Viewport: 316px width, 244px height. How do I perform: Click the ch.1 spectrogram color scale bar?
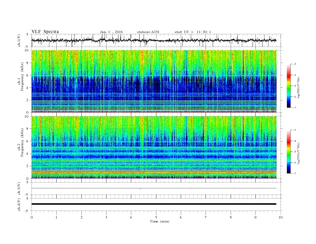click(x=288, y=86)
